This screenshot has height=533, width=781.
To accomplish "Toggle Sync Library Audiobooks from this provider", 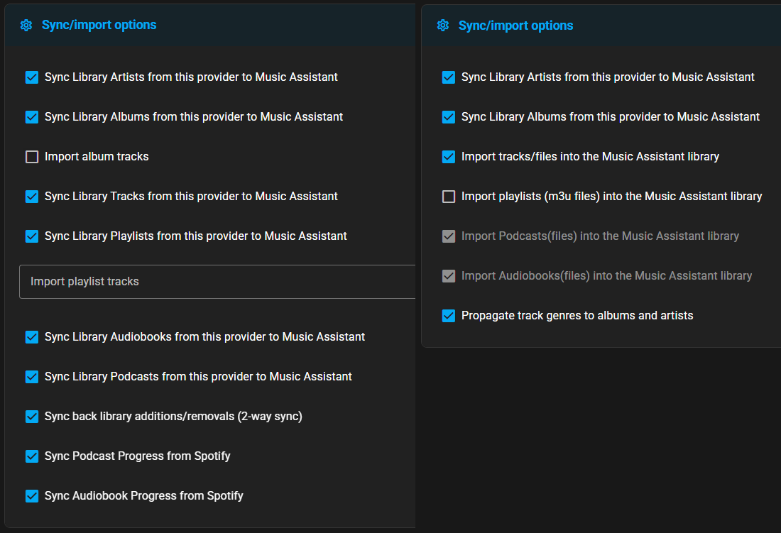I will 32,337.
